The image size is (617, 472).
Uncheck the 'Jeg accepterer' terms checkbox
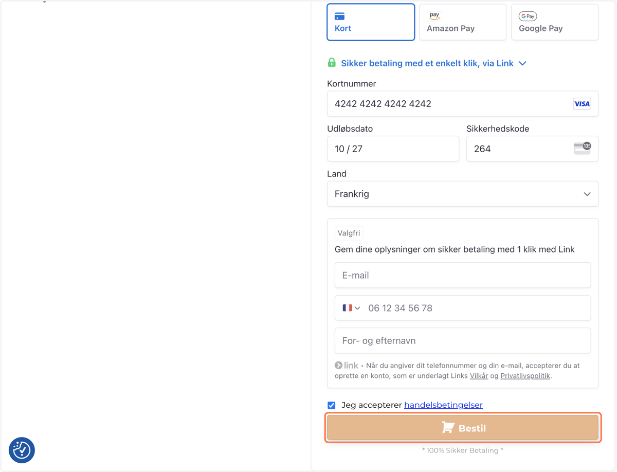click(332, 405)
